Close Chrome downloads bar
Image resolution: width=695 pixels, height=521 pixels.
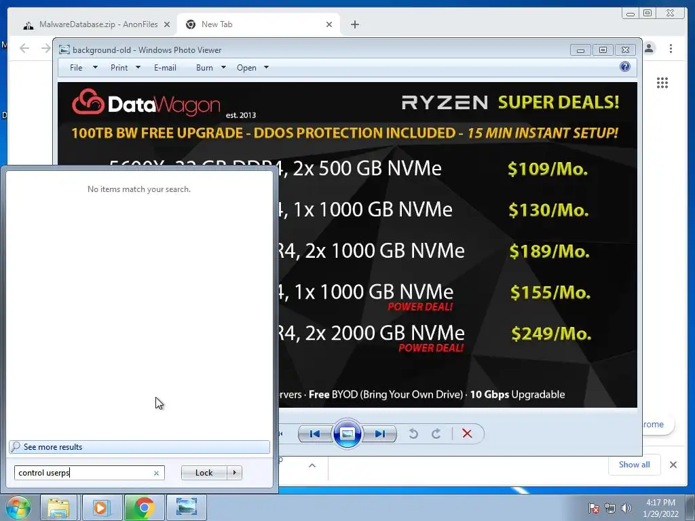[673, 465]
